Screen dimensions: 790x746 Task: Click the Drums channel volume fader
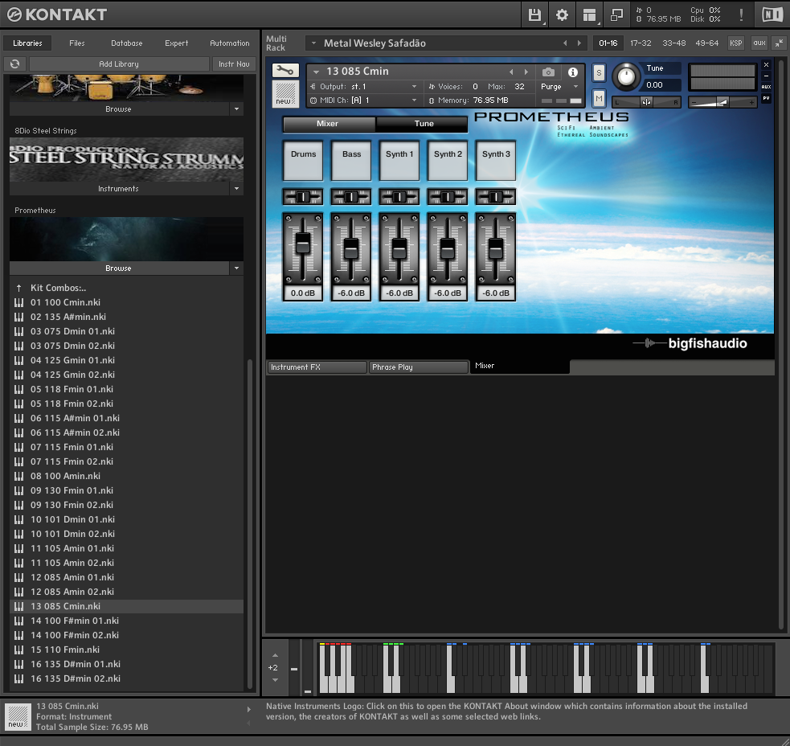(x=303, y=244)
